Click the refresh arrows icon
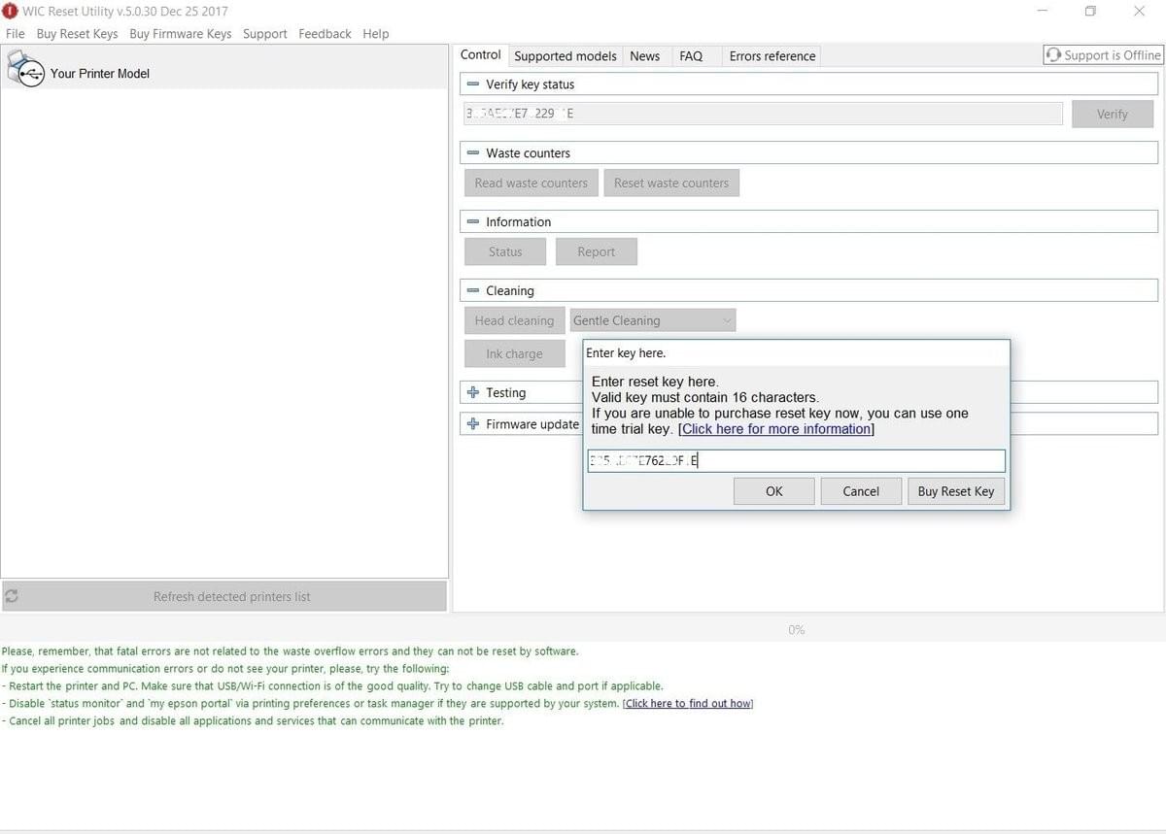The width and height of the screenshot is (1166, 834). click(13, 596)
